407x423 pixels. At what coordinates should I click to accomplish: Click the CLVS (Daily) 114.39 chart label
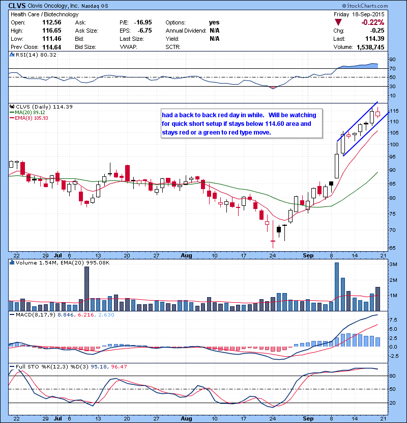44,107
